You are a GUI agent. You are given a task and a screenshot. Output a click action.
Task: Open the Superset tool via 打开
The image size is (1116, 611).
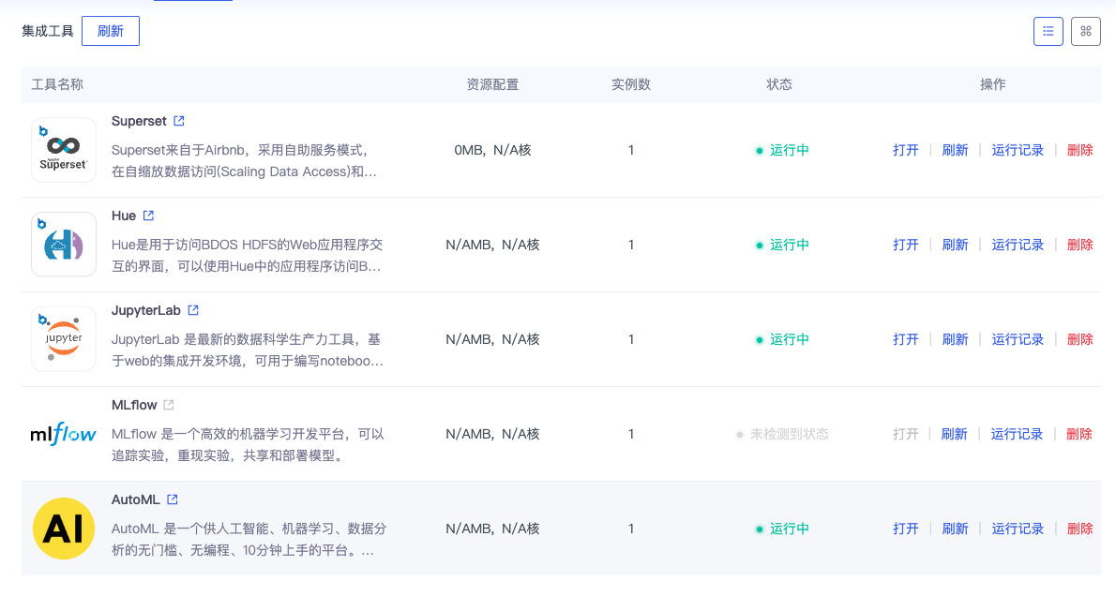click(905, 150)
